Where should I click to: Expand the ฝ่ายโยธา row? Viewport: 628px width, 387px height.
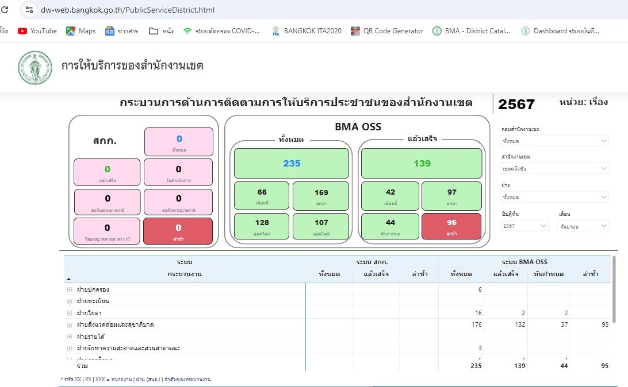tap(70, 313)
